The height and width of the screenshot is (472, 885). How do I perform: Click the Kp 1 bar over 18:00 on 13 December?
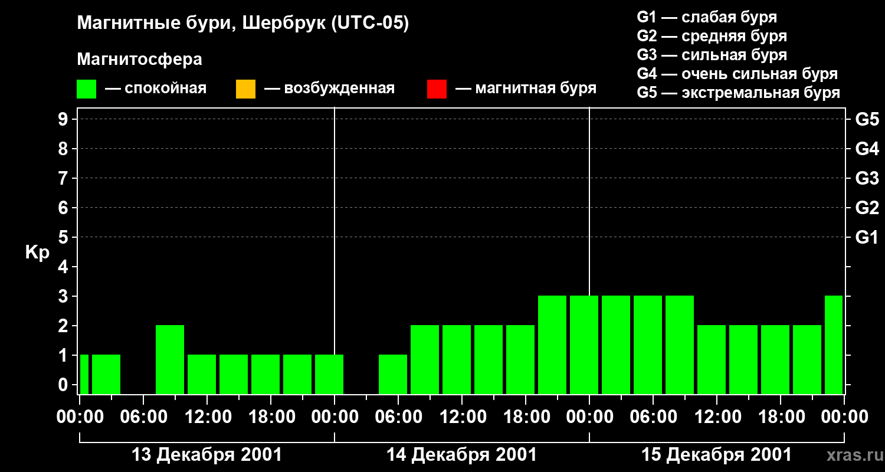point(265,374)
